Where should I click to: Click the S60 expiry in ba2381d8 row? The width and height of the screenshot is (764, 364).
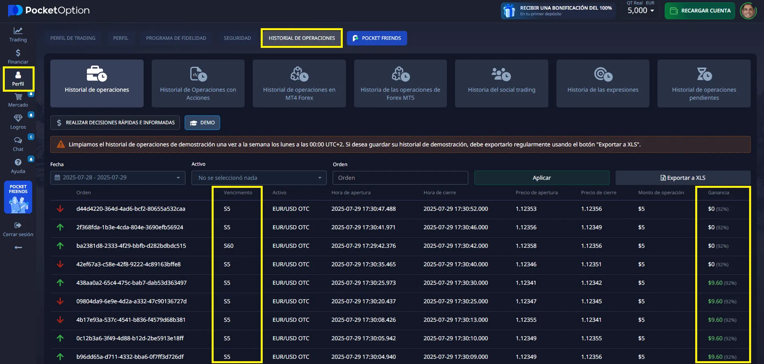(x=229, y=246)
